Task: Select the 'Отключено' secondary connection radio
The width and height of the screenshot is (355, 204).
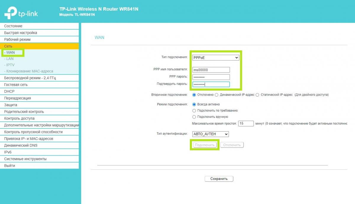Action: pyautogui.click(x=194, y=95)
